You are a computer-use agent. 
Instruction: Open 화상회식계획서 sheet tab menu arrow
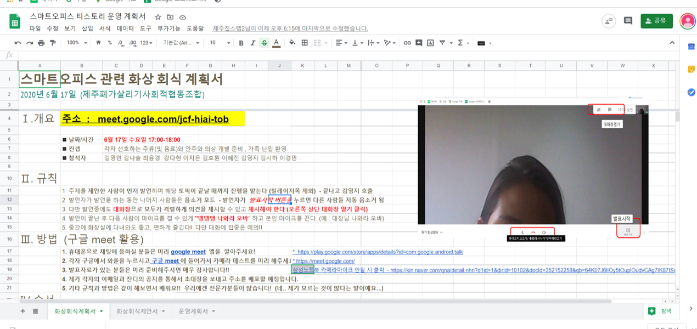click(101, 311)
